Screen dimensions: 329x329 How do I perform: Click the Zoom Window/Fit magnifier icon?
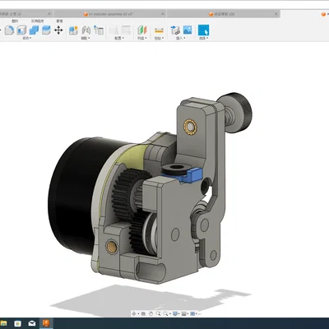165,313
